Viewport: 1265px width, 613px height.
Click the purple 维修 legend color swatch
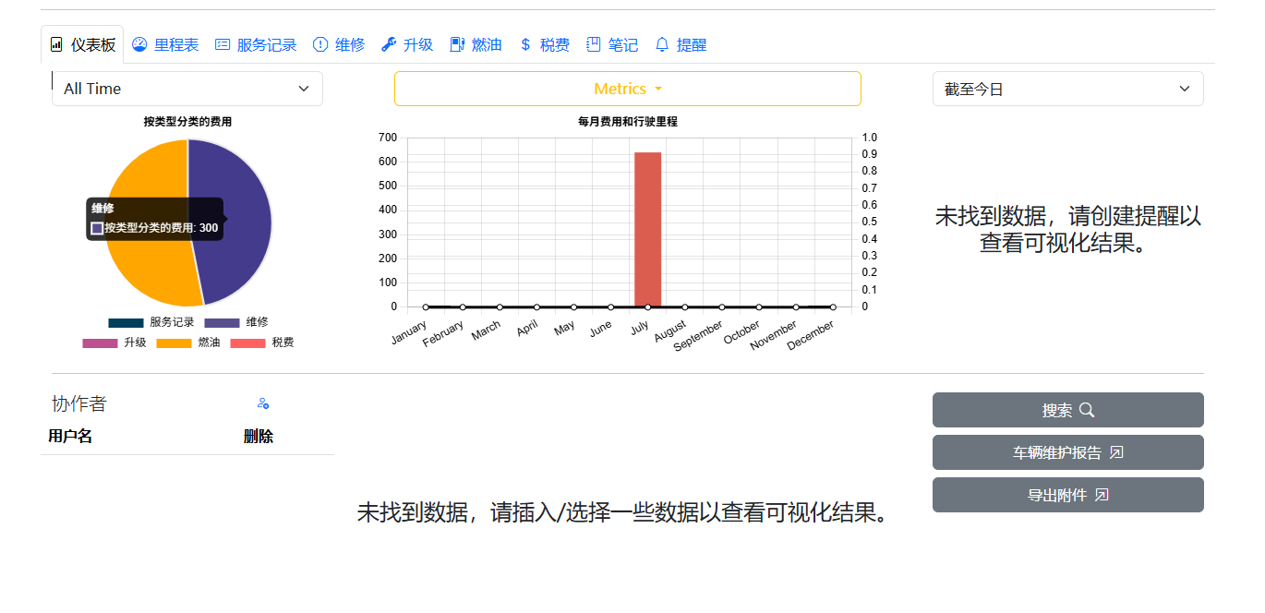pyautogui.click(x=222, y=322)
